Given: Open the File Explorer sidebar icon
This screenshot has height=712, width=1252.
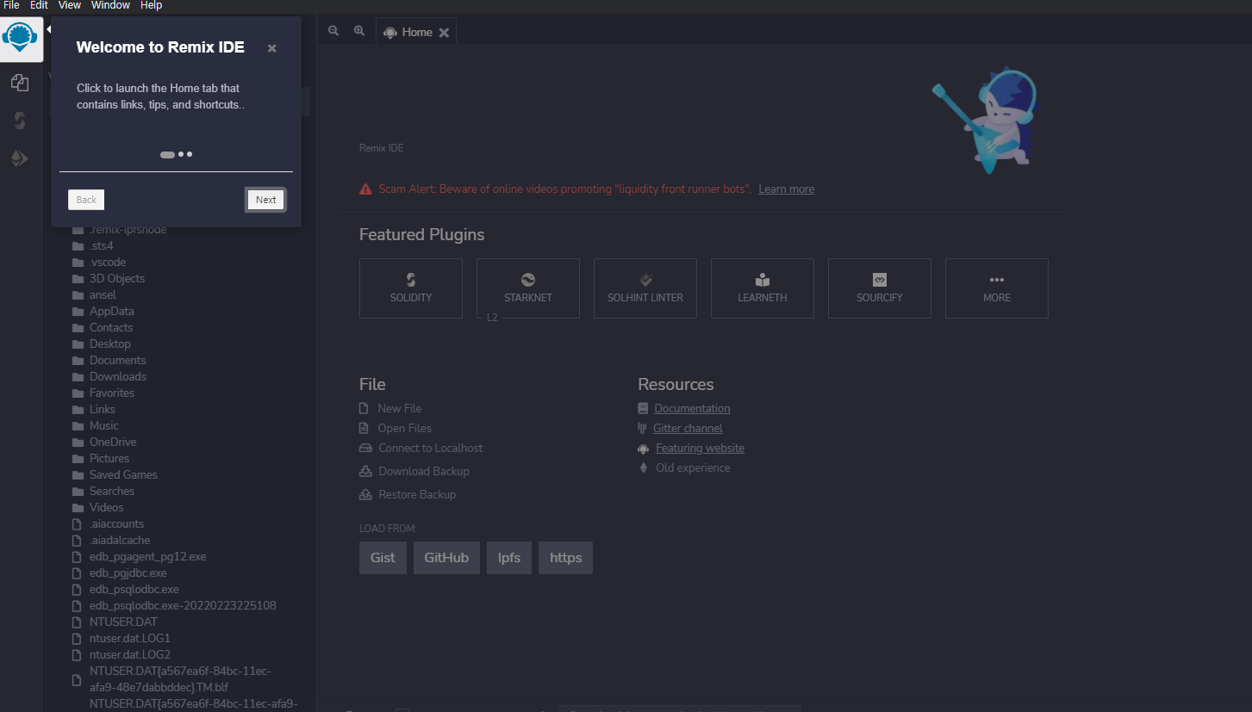Looking at the screenshot, I should click(19, 83).
